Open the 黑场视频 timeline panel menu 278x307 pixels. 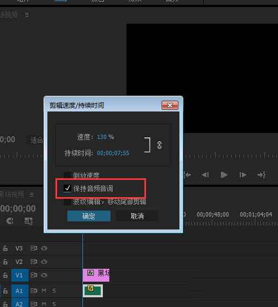[32, 194]
